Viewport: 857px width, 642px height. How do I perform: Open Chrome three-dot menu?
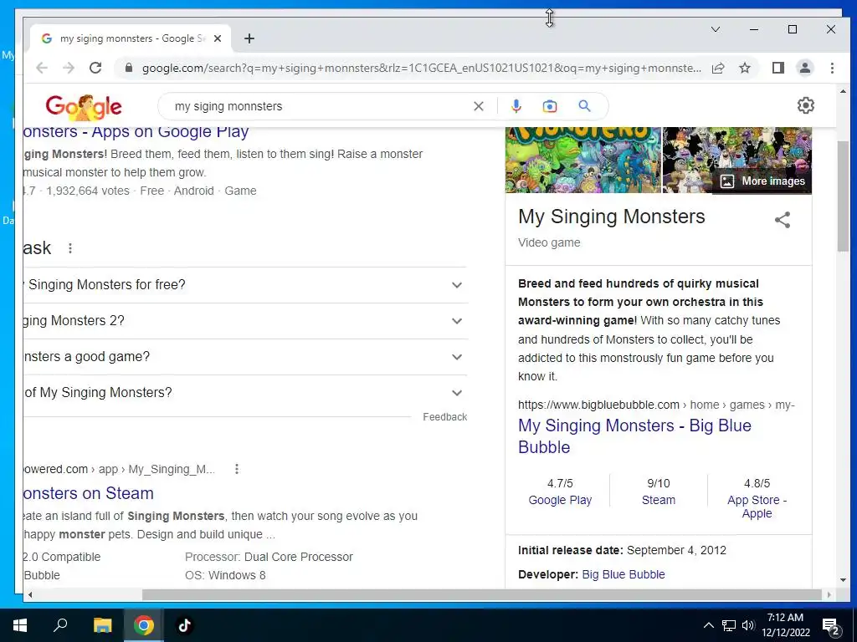pos(832,68)
